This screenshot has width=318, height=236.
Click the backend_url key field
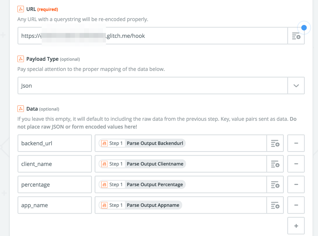pos(55,143)
